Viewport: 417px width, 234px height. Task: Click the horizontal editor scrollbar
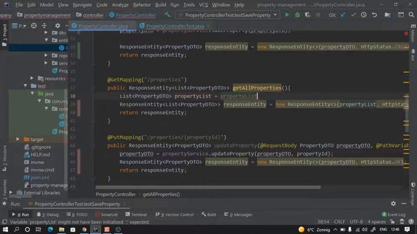208,187
